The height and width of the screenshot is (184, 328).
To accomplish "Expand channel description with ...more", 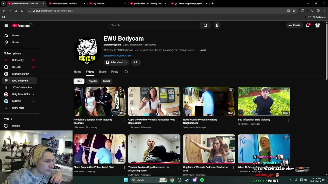I will pyautogui.click(x=202, y=50).
